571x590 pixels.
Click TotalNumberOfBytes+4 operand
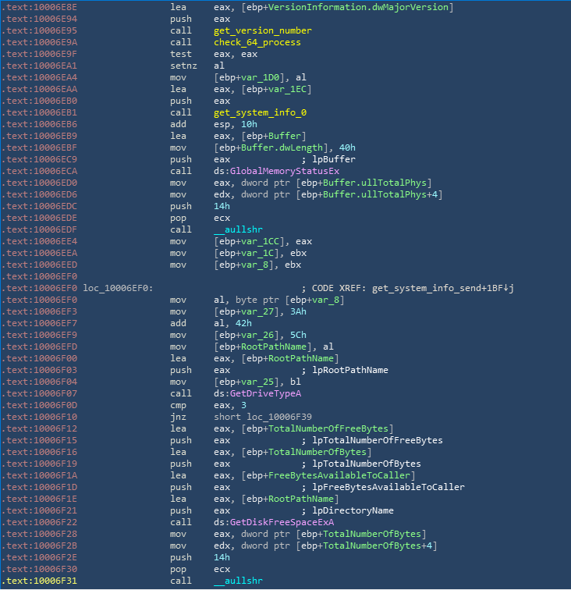378,546
